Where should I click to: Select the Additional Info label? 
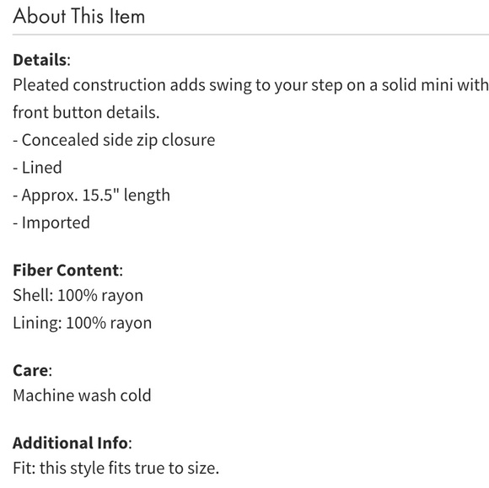(x=70, y=442)
